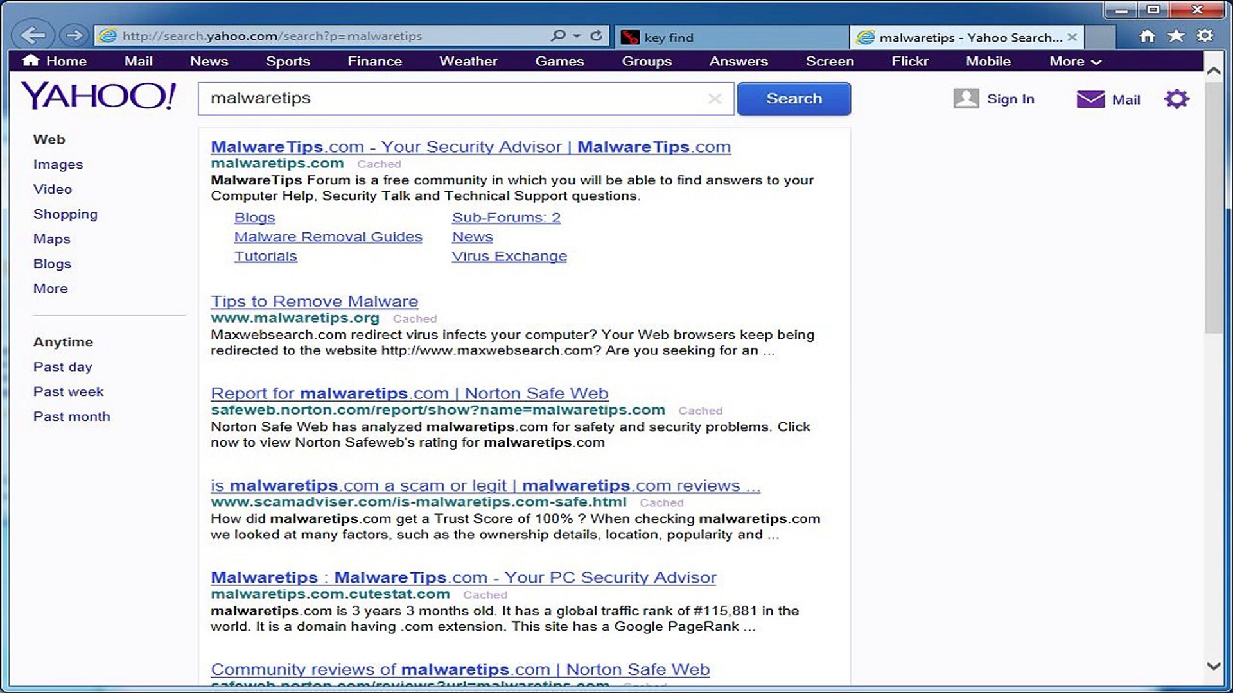This screenshot has width=1233, height=693.
Task: Open the Sub-Forums: 2 sublink
Action: [506, 218]
